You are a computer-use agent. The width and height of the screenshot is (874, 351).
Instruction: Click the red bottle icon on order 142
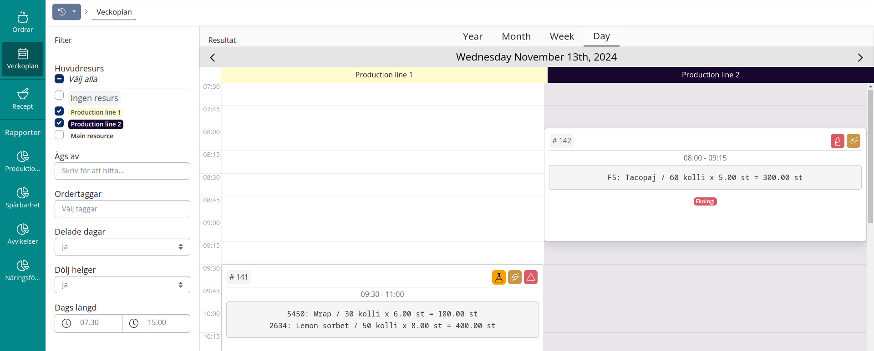[x=837, y=141]
